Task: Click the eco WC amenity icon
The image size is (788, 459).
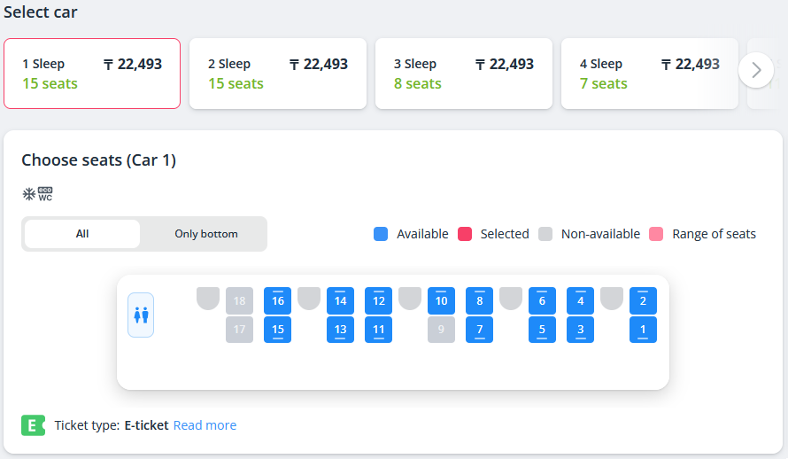Action: coord(45,194)
